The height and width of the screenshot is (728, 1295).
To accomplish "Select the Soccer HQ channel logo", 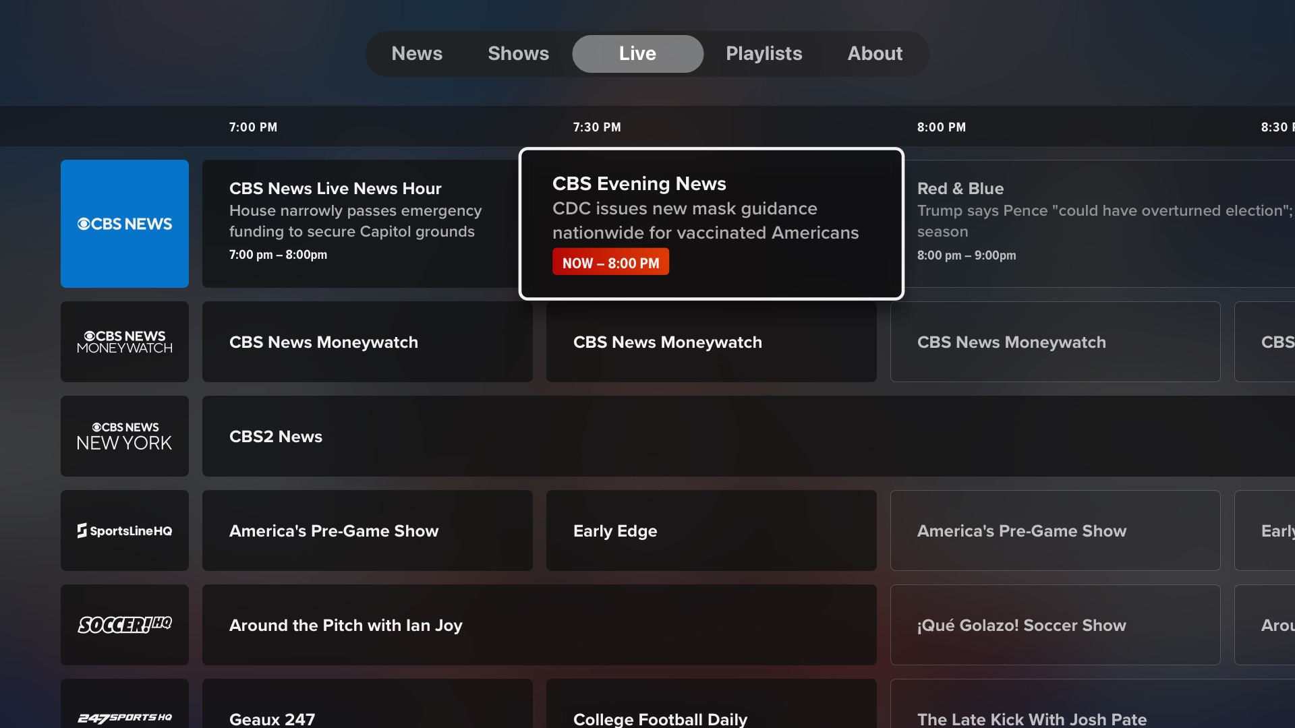I will pos(124,625).
